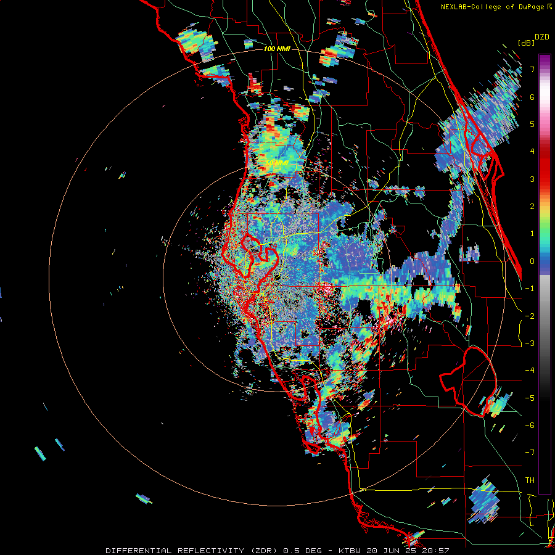Click the color scale value -6
555x555 pixels.
[x=530, y=425]
